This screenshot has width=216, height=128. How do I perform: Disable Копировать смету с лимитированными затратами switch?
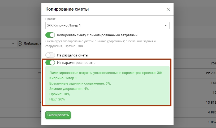[50, 35]
